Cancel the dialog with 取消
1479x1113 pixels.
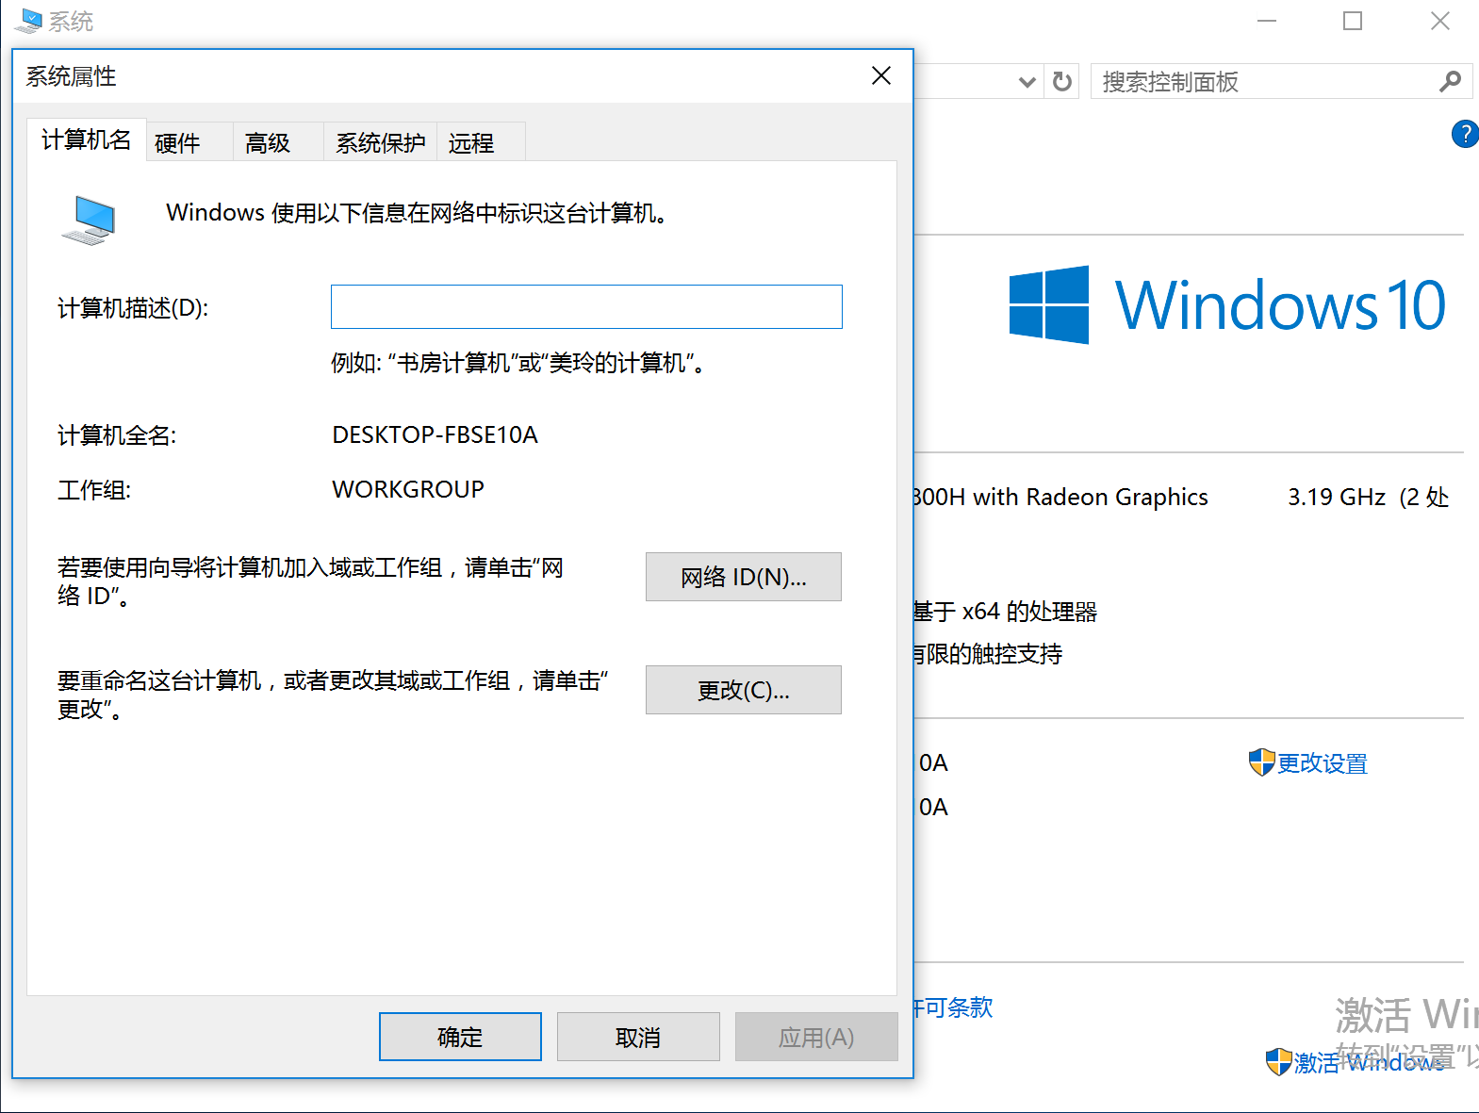pos(638,1037)
